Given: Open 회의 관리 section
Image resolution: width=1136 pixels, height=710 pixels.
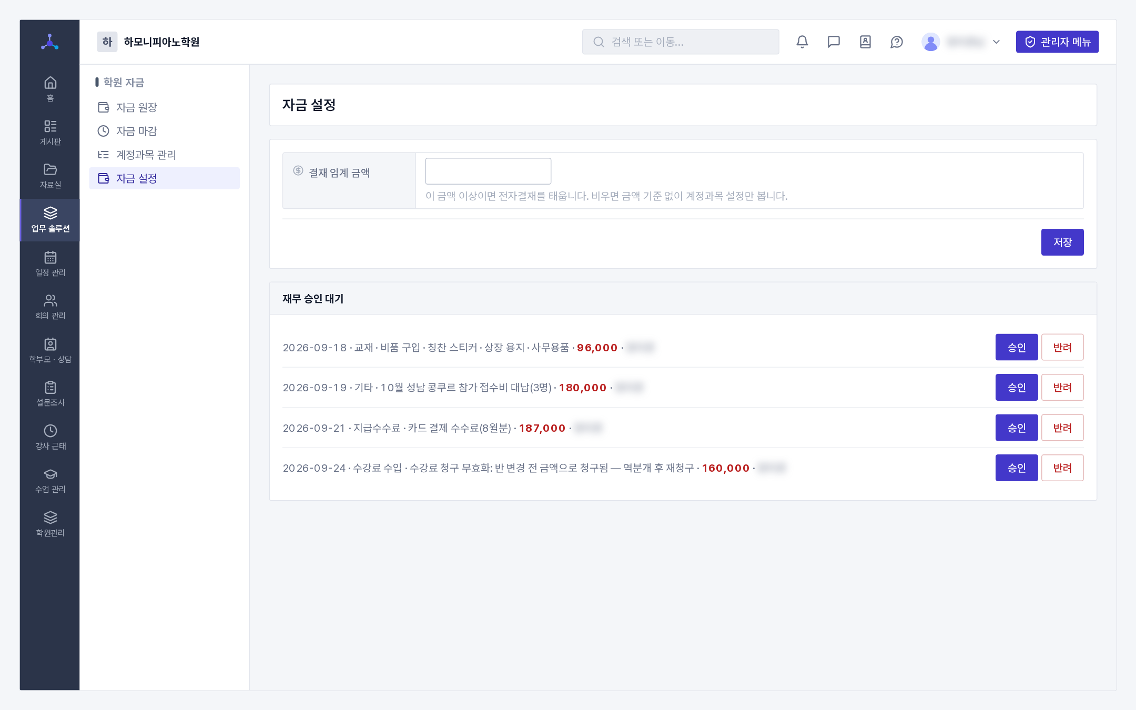Looking at the screenshot, I should click(x=50, y=307).
